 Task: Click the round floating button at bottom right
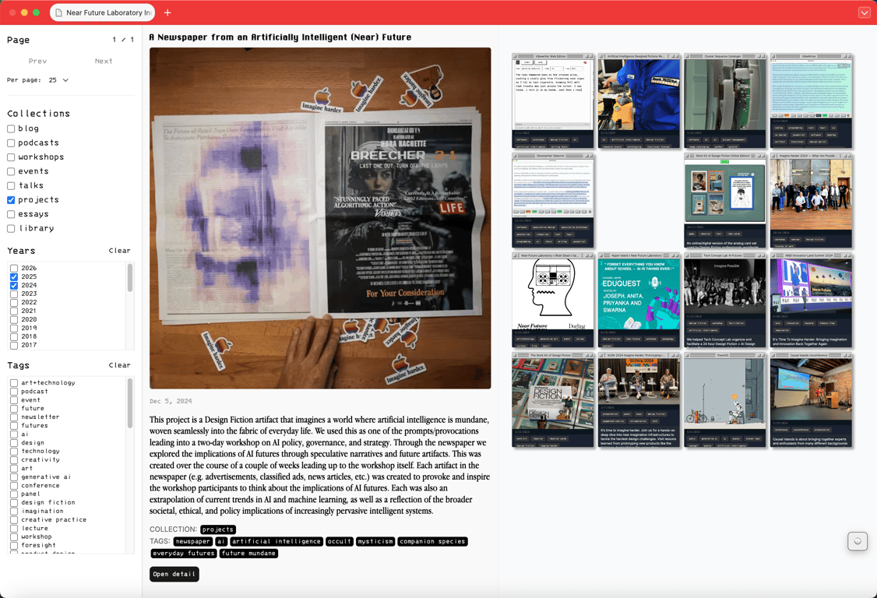point(857,541)
